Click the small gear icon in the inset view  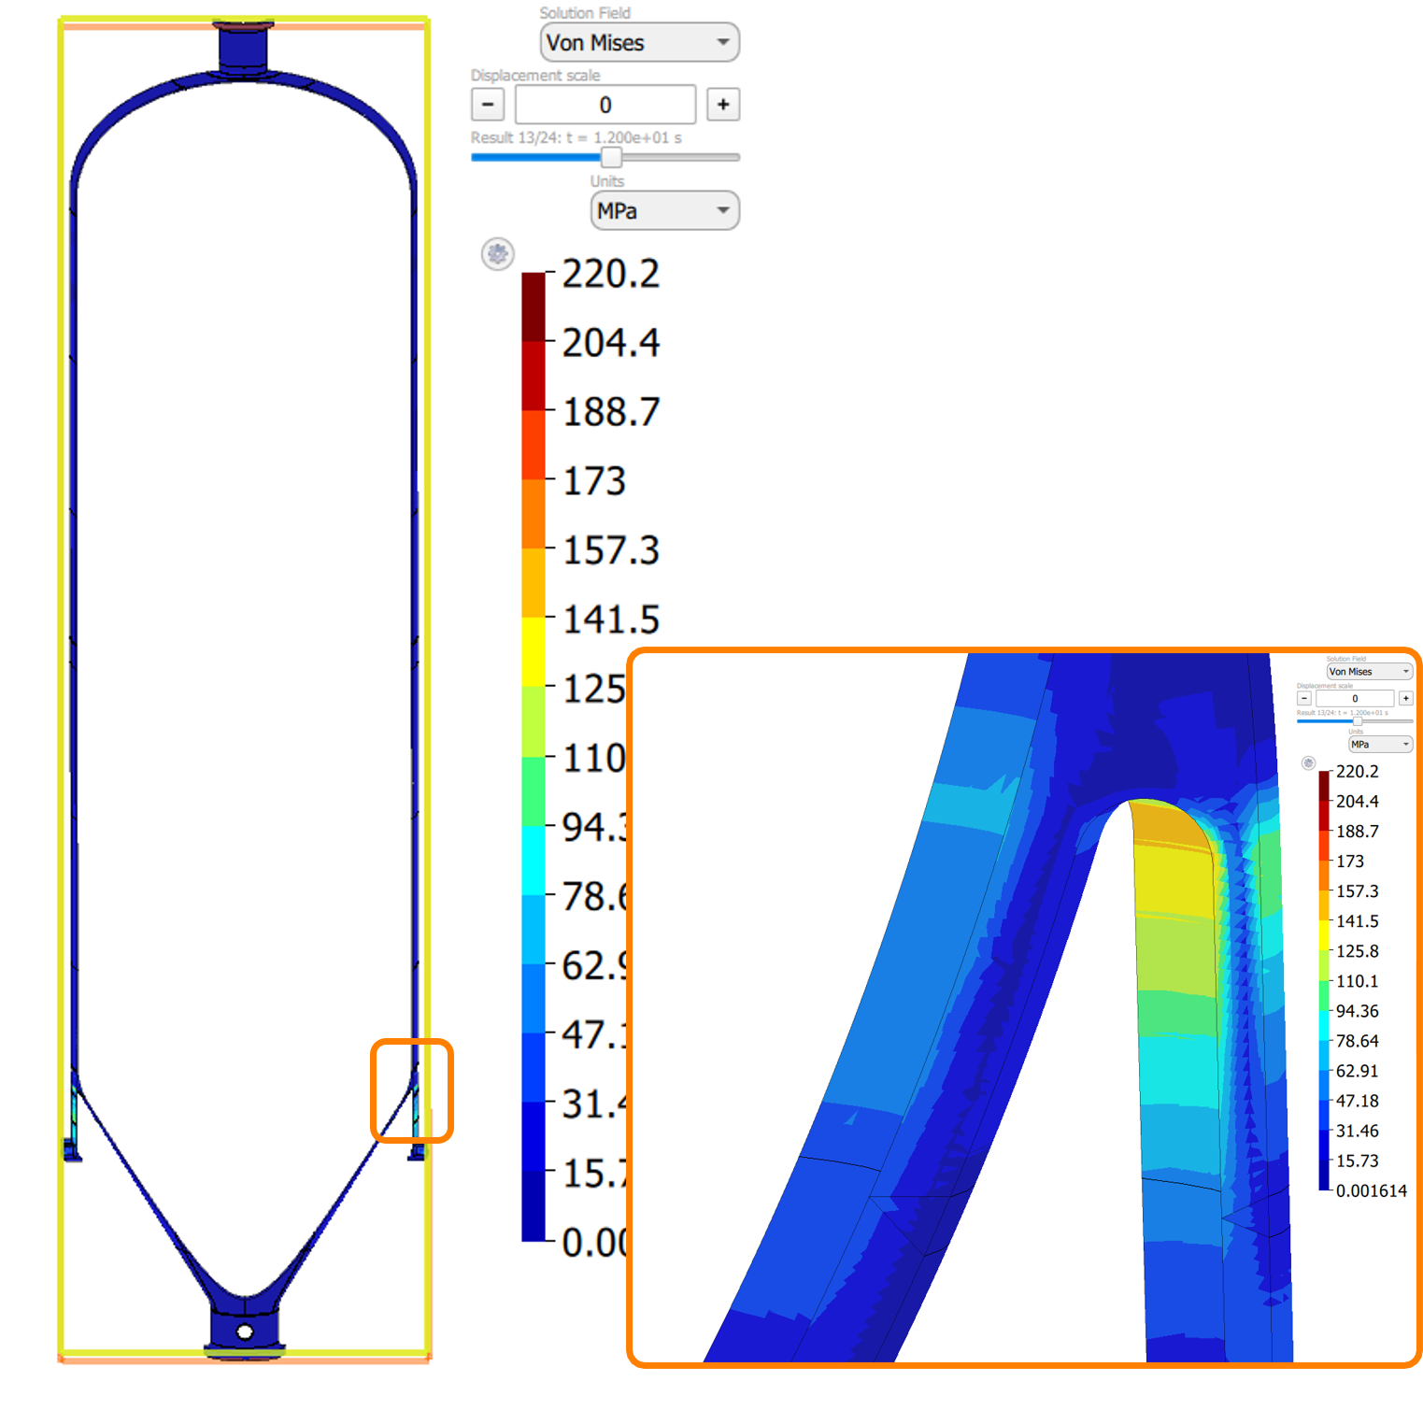point(1309,763)
